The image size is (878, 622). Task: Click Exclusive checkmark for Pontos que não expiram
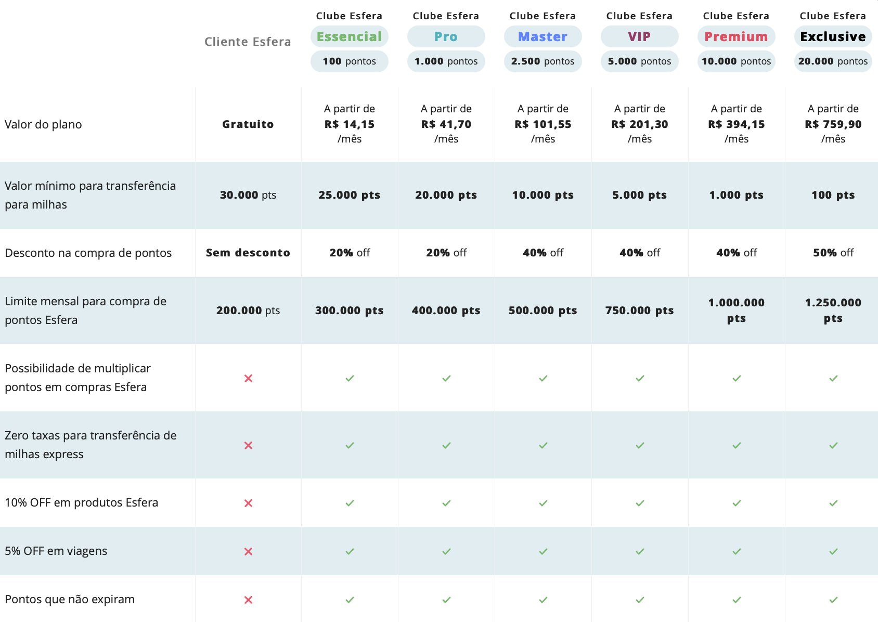pos(833,600)
